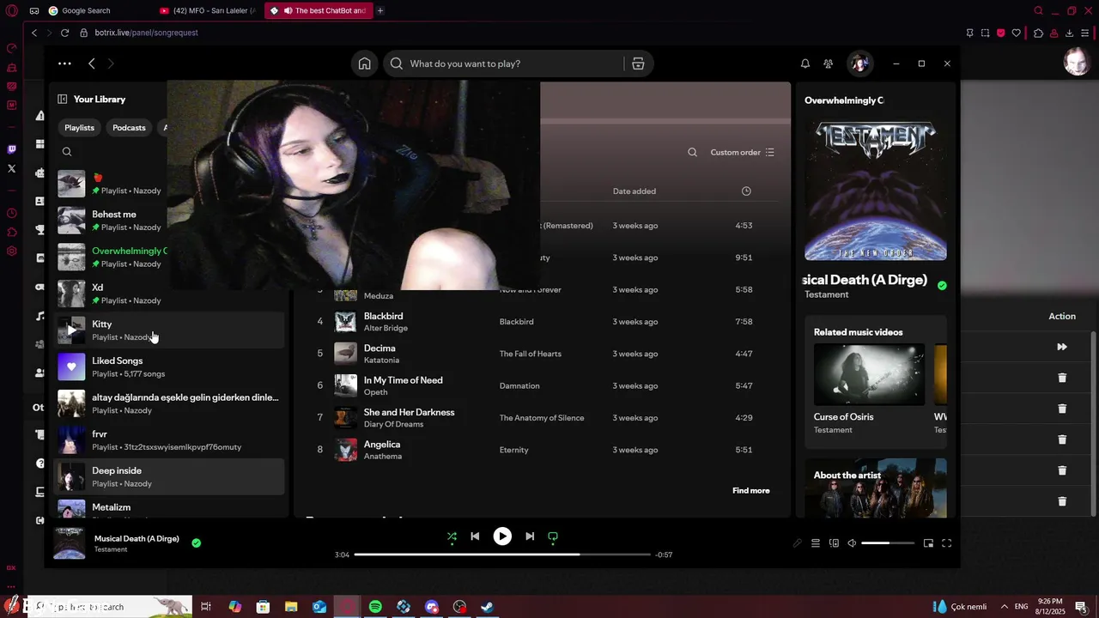Mute Spotify volume speaker icon
Screen dimensions: 1099x618
(852, 543)
